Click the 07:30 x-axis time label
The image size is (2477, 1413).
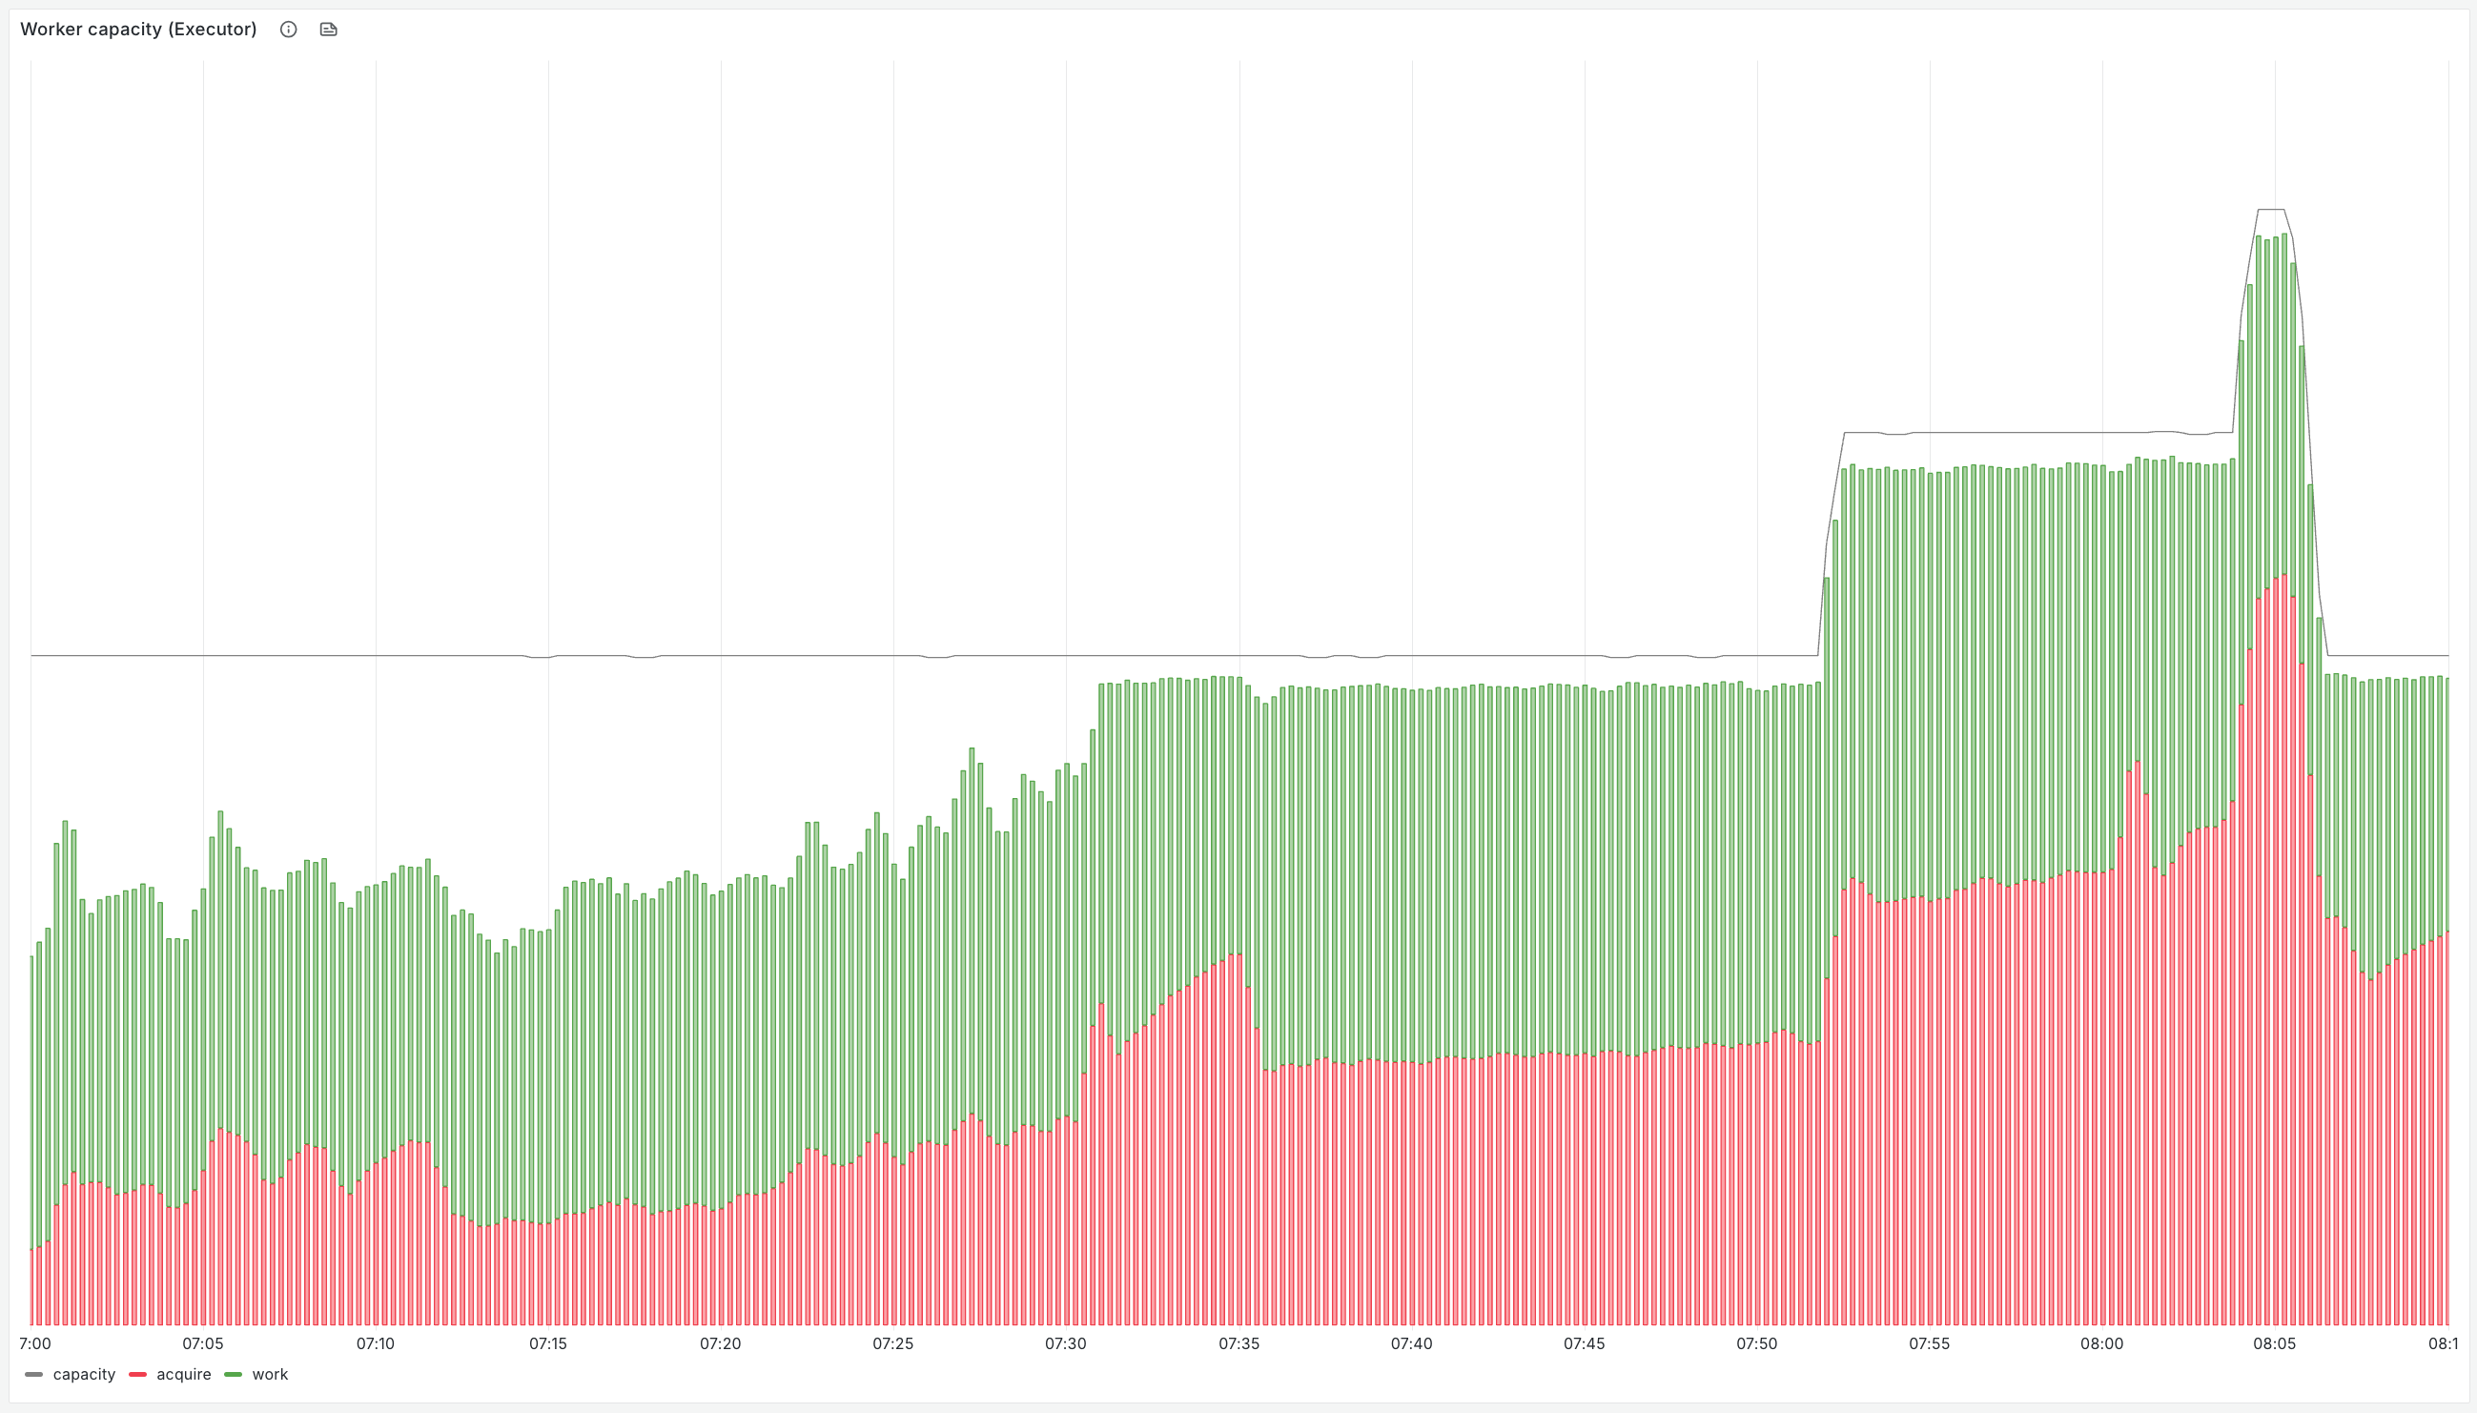(x=1065, y=1343)
